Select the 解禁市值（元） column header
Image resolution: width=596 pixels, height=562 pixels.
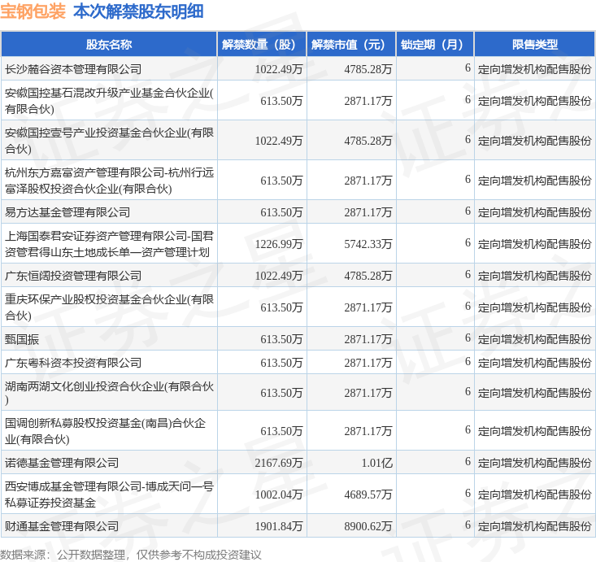[x=351, y=45]
